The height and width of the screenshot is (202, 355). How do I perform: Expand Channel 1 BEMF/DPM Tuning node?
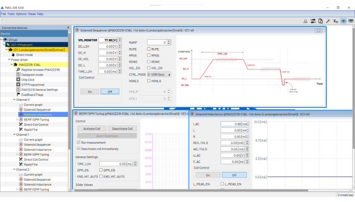17,154
